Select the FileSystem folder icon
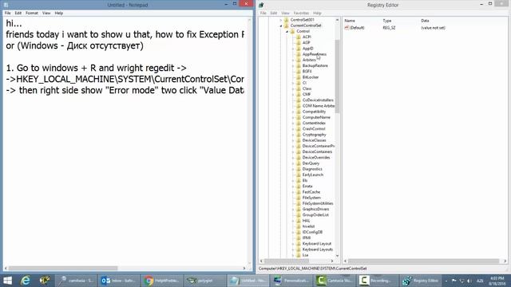This screenshot has height=287, width=511. 298,198
